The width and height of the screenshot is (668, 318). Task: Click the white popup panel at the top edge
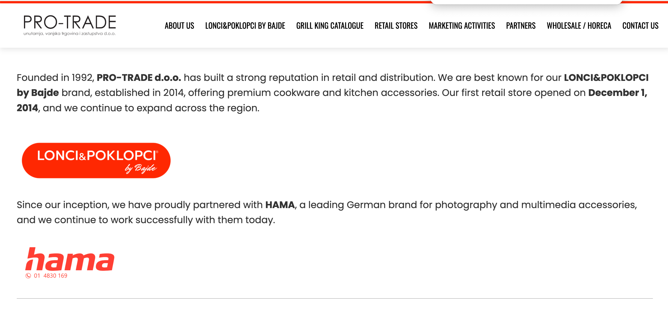[x=526, y=2]
